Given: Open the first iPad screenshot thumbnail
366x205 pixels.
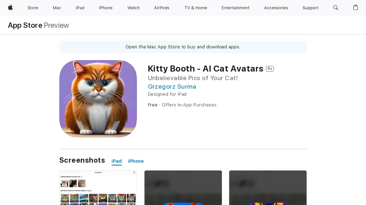Looking at the screenshot, I should coord(98,188).
